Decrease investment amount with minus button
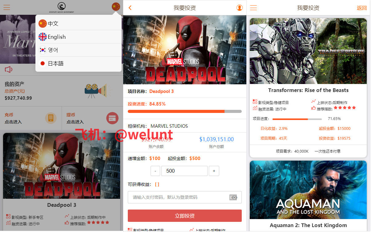Screen dimensions: 372x232 click(x=156, y=171)
